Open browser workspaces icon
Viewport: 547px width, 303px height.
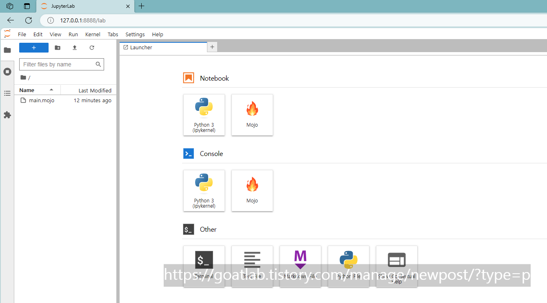pyautogui.click(x=10, y=6)
